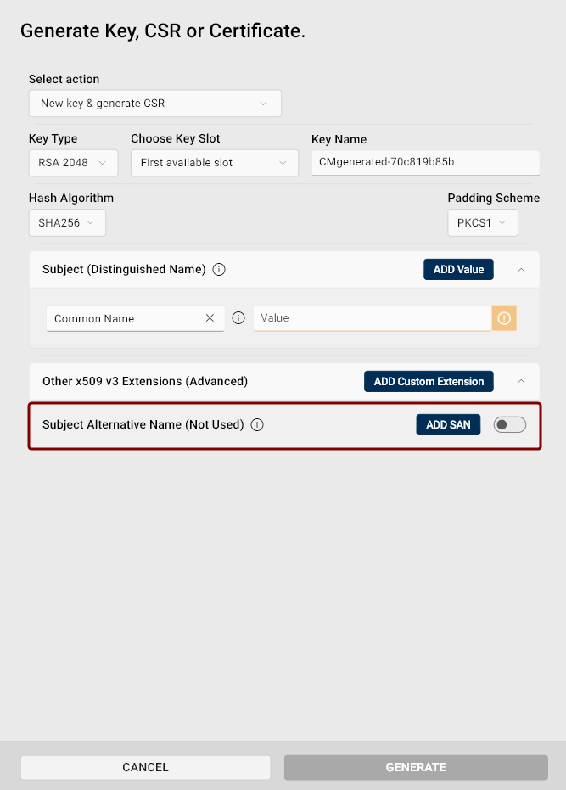Open the Key Type RSA 2048 dropdown
This screenshot has width=566, height=790.
pos(73,163)
